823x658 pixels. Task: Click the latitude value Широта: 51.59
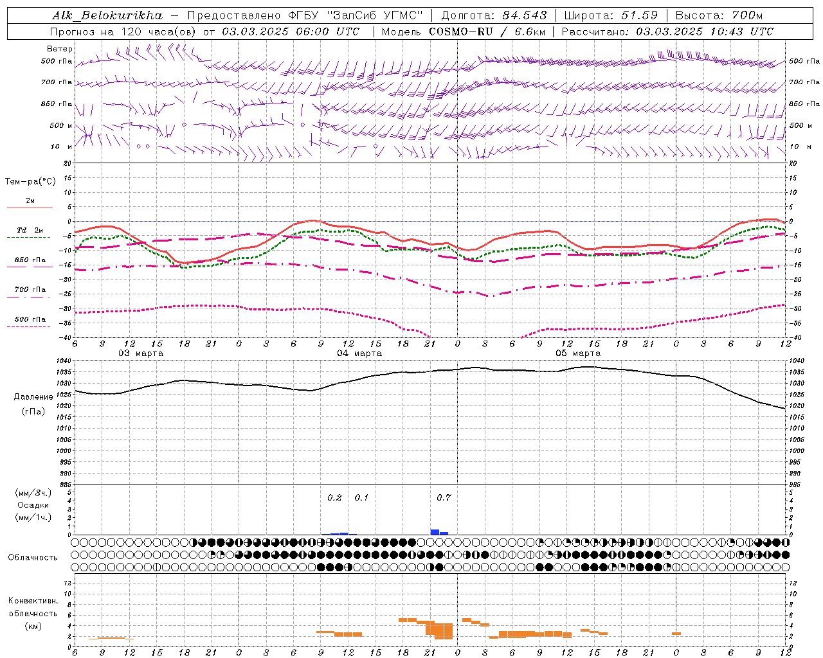click(611, 15)
